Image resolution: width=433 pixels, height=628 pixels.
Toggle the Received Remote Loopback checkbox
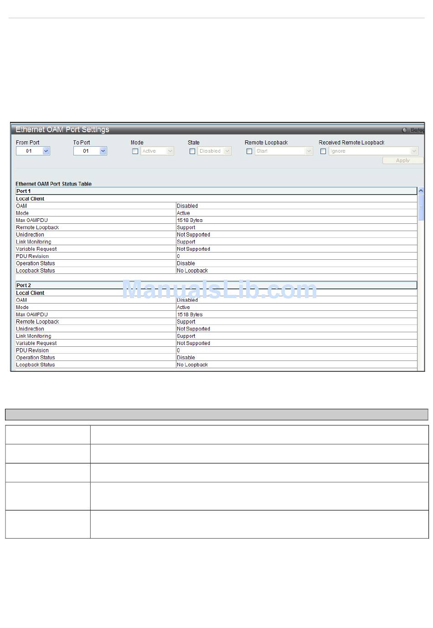point(323,151)
